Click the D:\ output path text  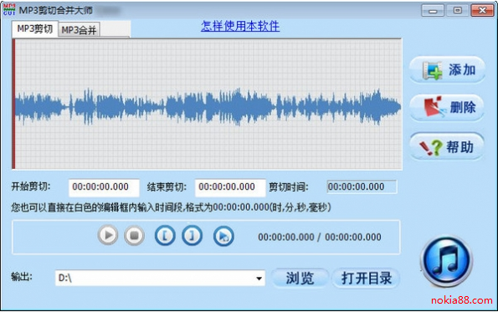point(65,279)
